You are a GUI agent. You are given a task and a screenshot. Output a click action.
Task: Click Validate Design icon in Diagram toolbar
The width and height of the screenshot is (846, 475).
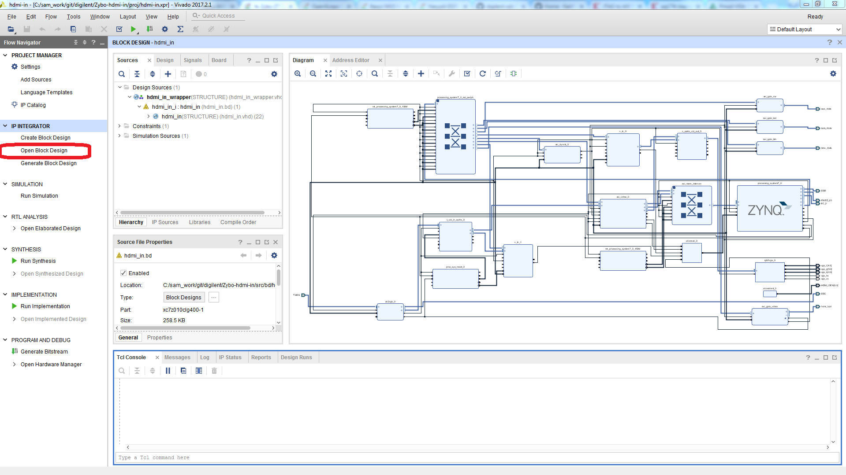coord(467,74)
